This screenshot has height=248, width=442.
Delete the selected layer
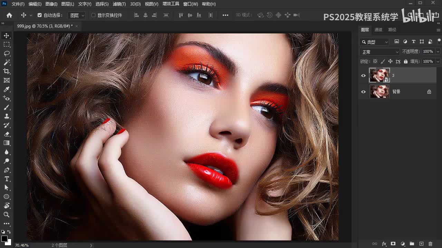(430, 244)
